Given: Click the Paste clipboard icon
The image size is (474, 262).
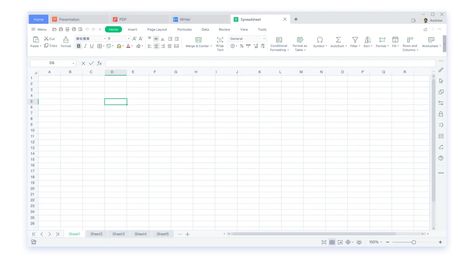Looking at the screenshot, I should [x=36, y=39].
